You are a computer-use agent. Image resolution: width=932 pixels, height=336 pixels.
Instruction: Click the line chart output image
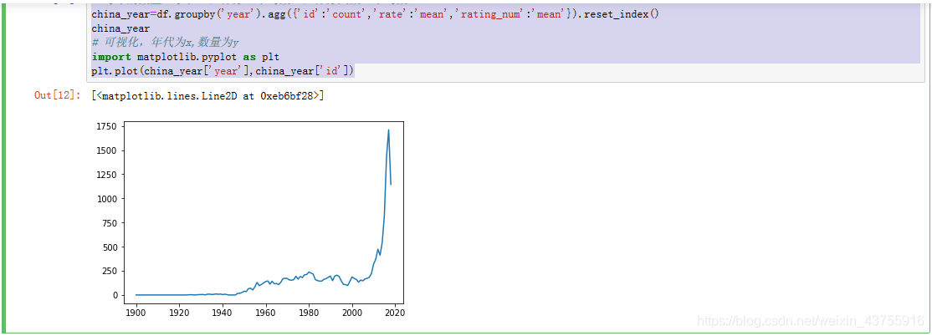tap(251, 219)
